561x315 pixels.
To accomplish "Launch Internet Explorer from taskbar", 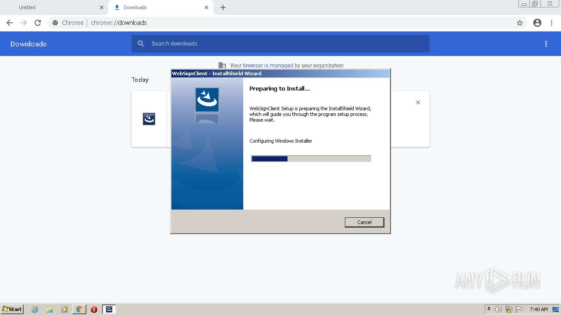I will tap(35, 309).
